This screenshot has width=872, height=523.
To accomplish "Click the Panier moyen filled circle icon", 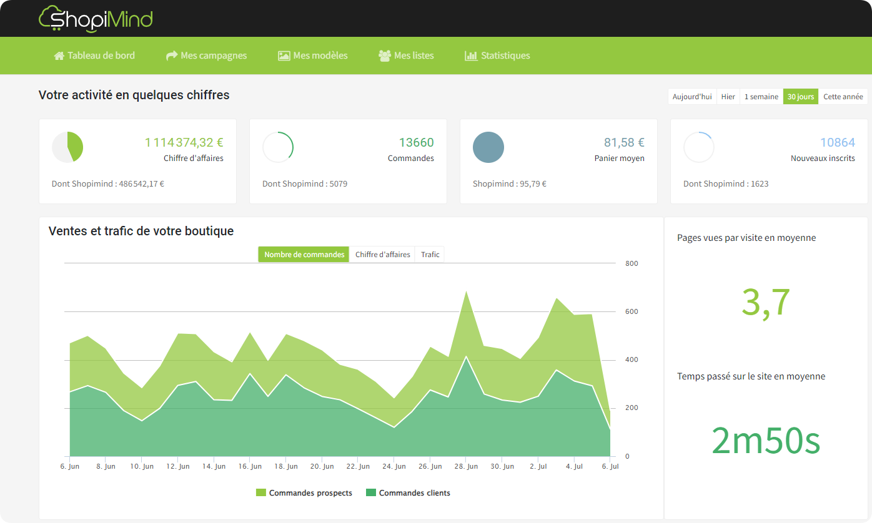I will click(488, 147).
